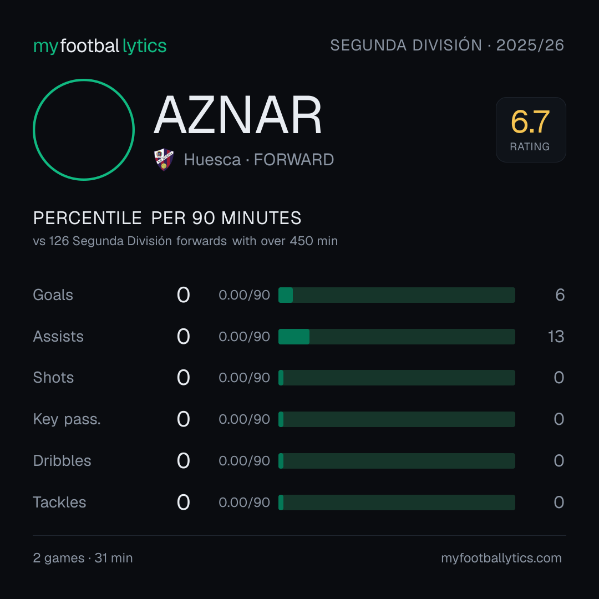Visit myfootballytics.com footer link

tap(501, 558)
